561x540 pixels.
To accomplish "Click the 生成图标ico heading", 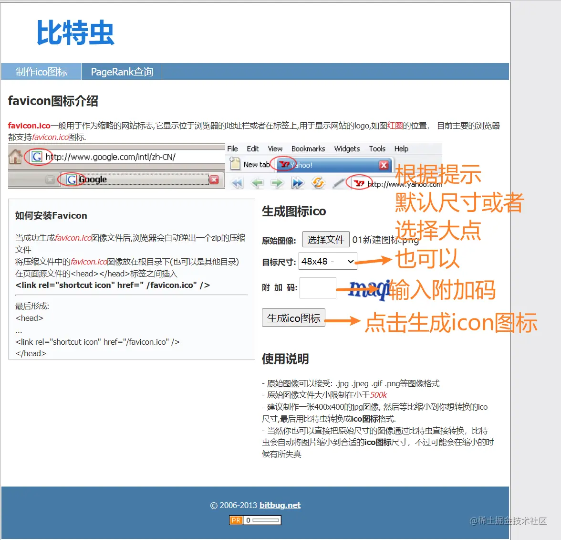I will pyautogui.click(x=294, y=211).
